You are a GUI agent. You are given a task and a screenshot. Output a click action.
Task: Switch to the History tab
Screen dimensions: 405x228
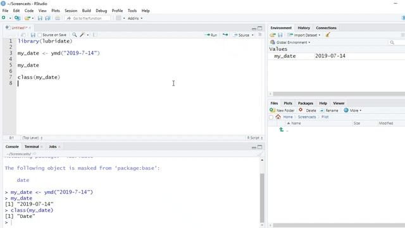304,28
